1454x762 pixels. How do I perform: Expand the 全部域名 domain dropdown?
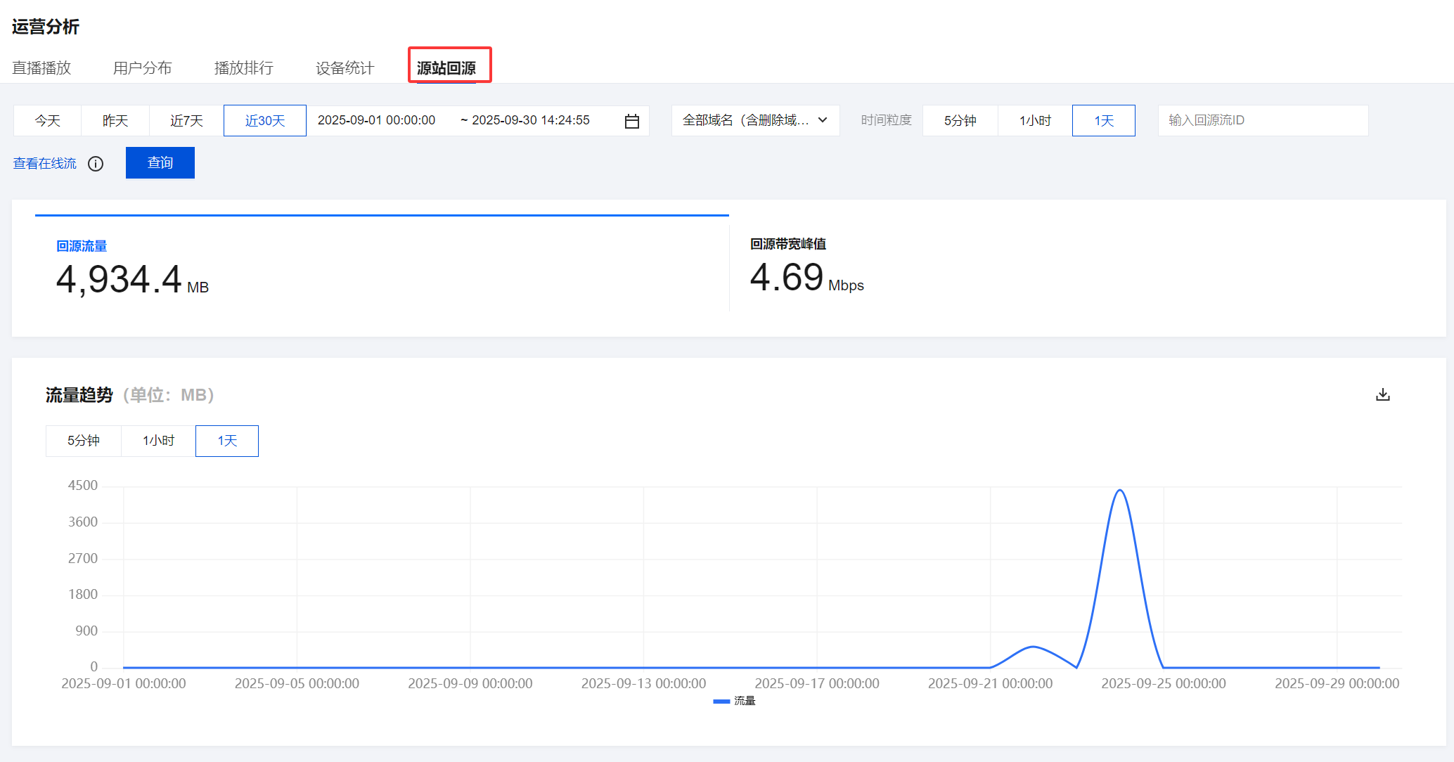(745, 121)
